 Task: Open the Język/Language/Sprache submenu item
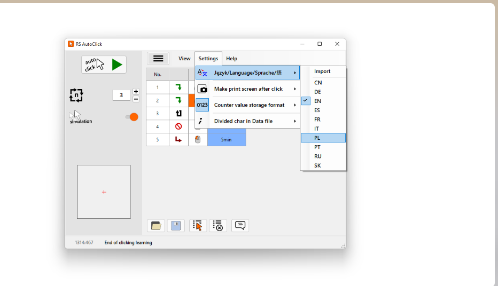248,73
